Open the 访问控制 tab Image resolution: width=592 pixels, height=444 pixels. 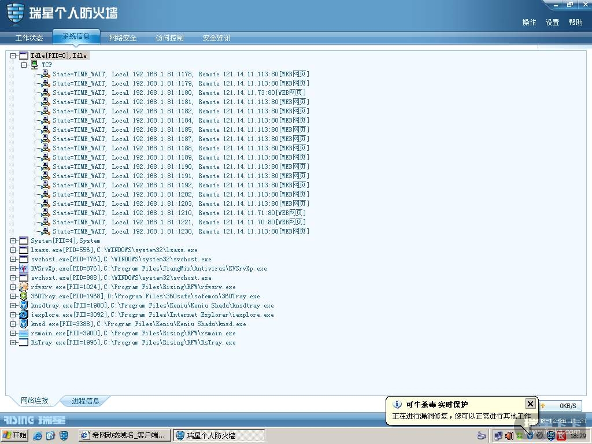(169, 38)
